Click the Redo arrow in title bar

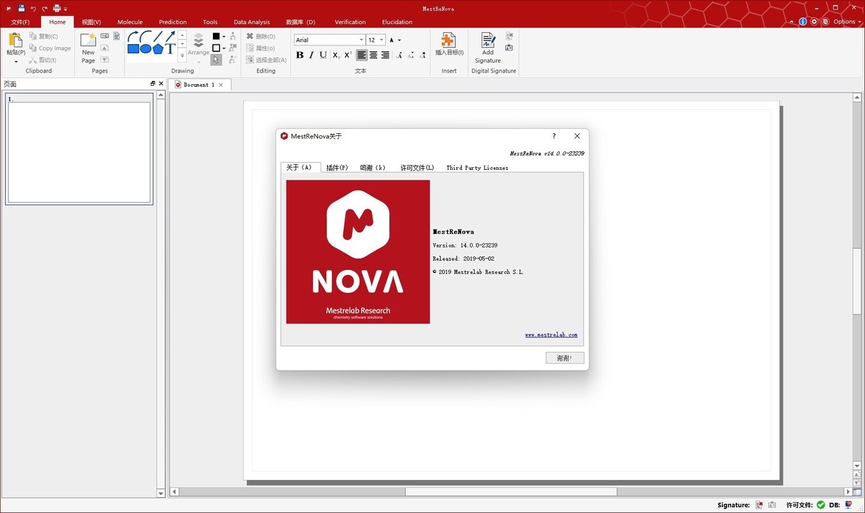tap(45, 8)
